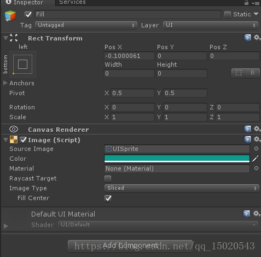
Task: Click the Width value field
Action: click(129, 73)
